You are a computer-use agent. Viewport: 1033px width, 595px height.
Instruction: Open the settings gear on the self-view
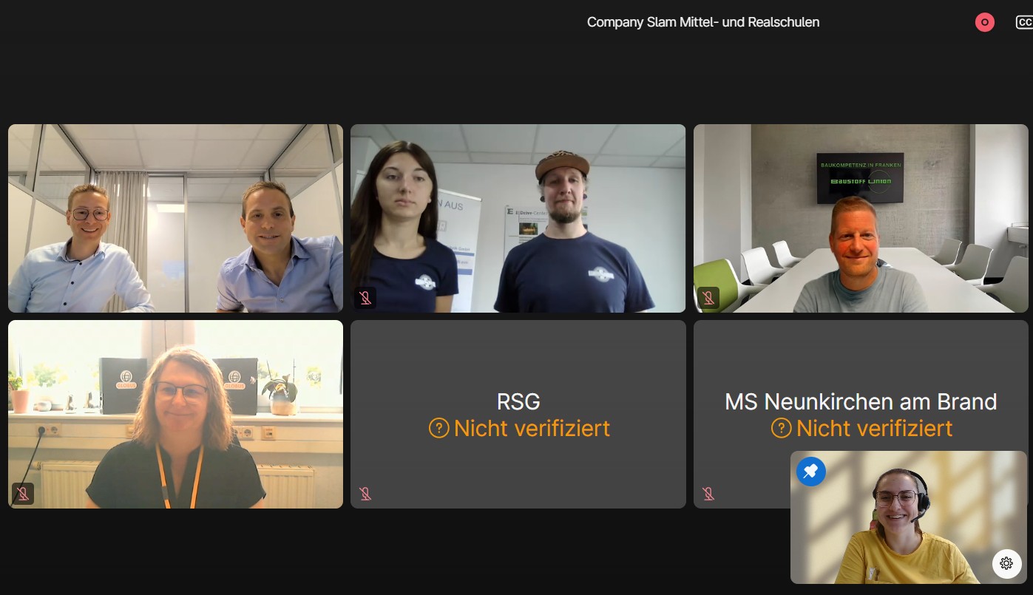[x=1006, y=563]
